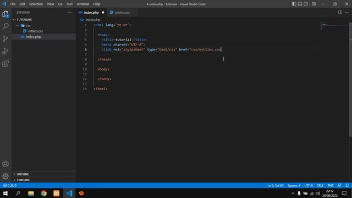The height and width of the screenshot is (198, 352).
Task: Open the feedback icon in status bar
Action: (339, 185)
